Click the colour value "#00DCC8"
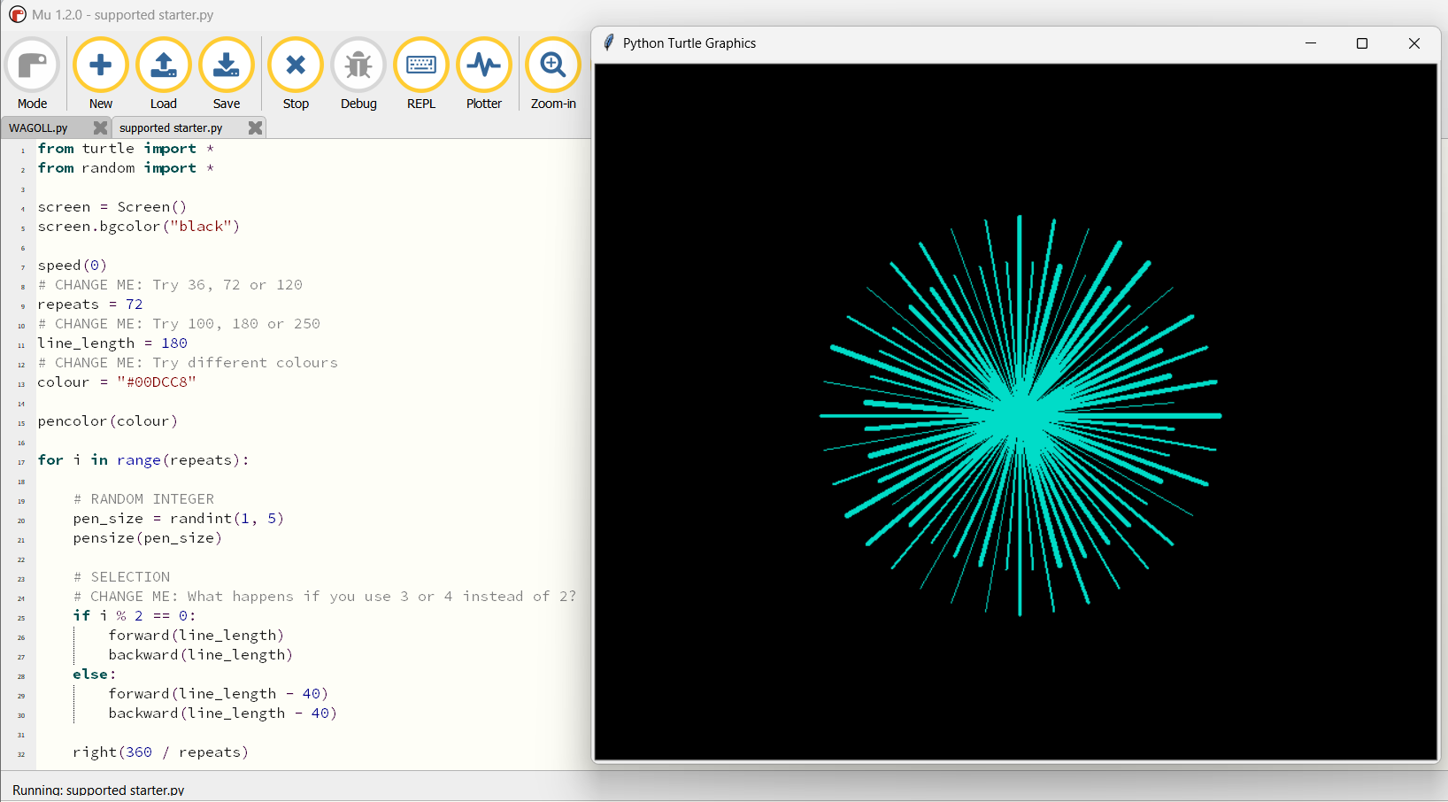Viewport: 1448px width, 802px height. point(157,382)
